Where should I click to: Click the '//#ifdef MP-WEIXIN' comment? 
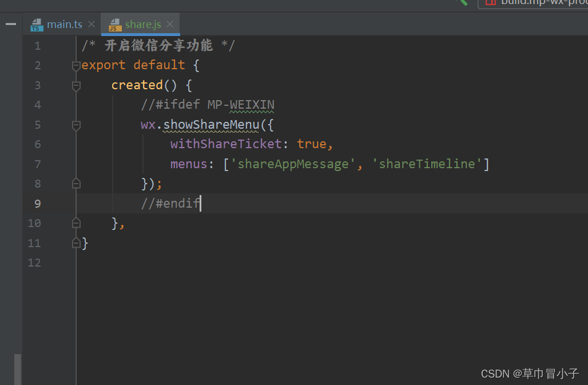point(208,104)
